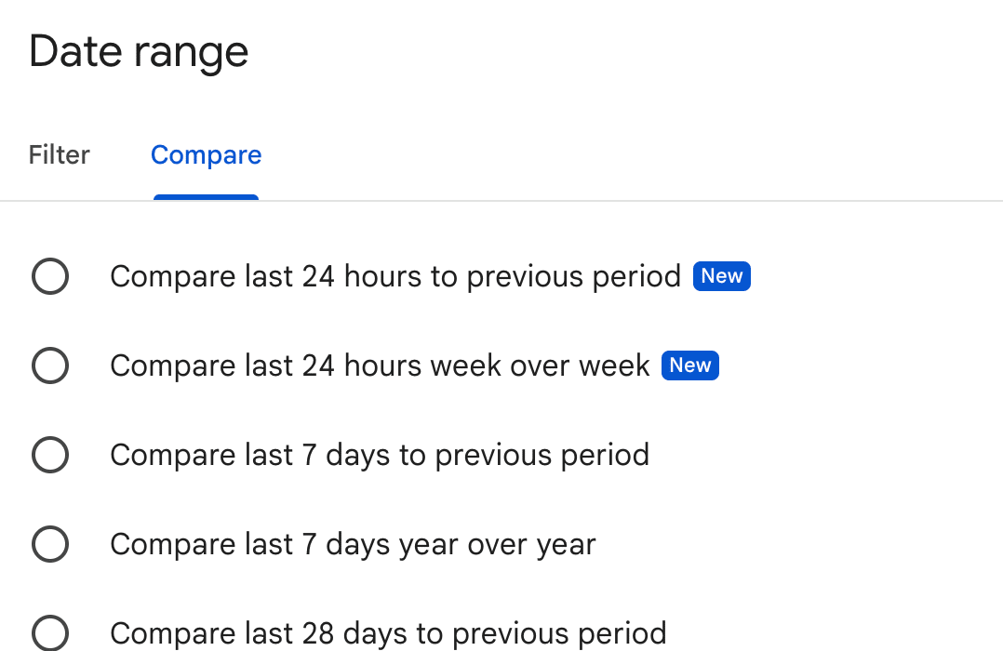
Task: Click the radio circle beside last 24 hours option
Action: [x=50, y=276]
